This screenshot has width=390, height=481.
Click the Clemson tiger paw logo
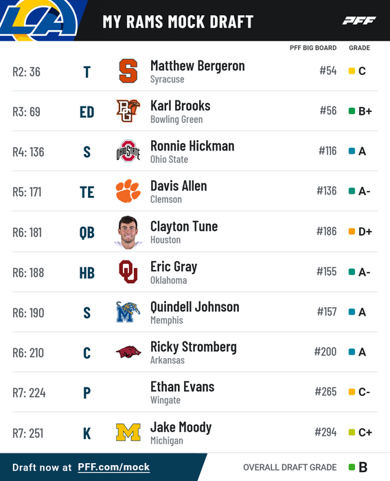click(x=128, y=191)
